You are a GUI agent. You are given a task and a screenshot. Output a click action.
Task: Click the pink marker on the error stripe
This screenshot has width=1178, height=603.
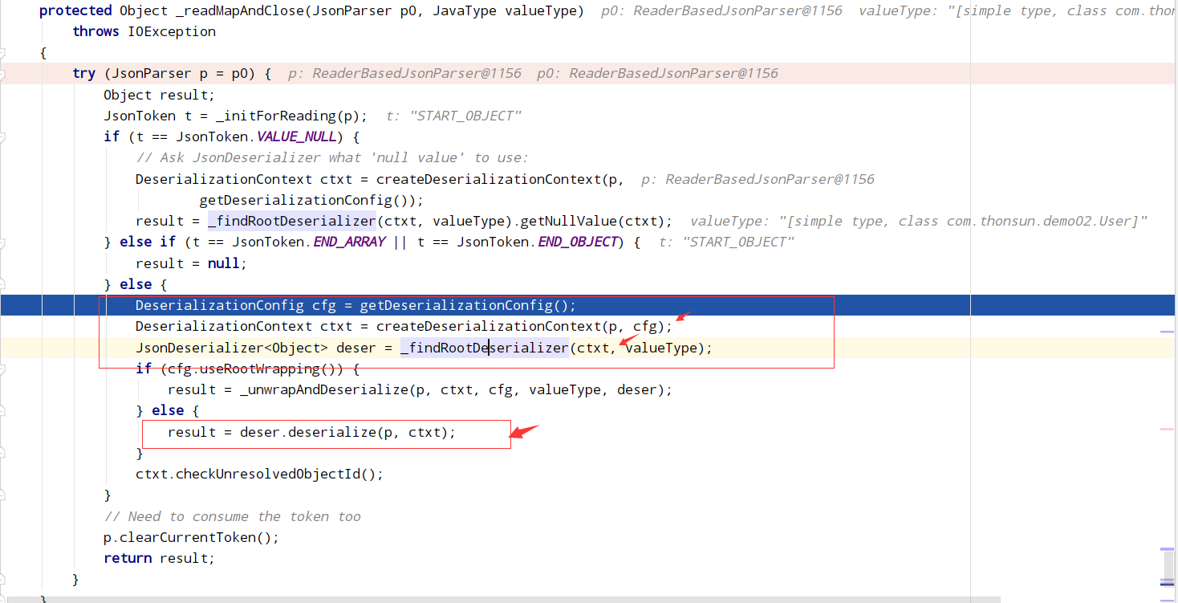pos(1168,430)
